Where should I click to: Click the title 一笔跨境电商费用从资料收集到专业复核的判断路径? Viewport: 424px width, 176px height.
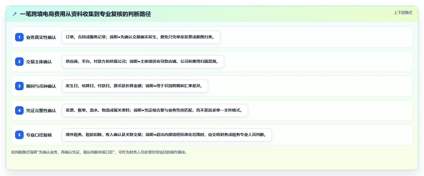(85, 14)
